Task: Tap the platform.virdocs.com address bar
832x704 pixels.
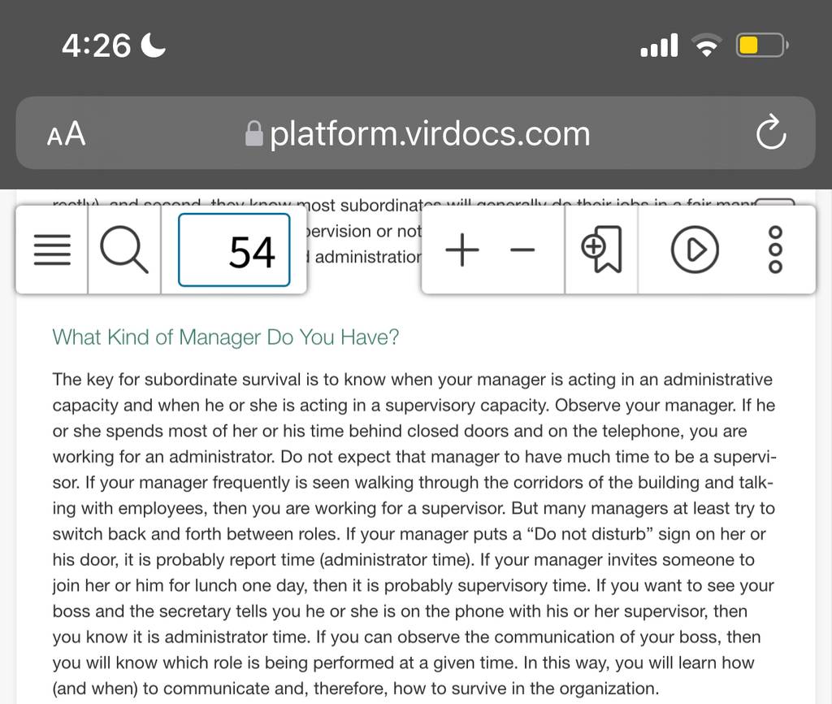Action: (x=415, y=133)
